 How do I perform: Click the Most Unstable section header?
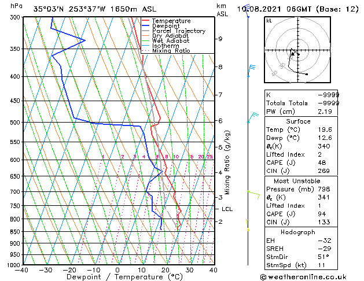[297, 181]
